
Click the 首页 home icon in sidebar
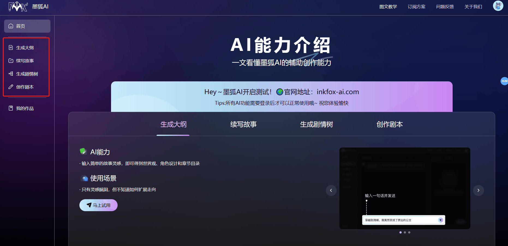pyautogui.click(x=11, y=26)
